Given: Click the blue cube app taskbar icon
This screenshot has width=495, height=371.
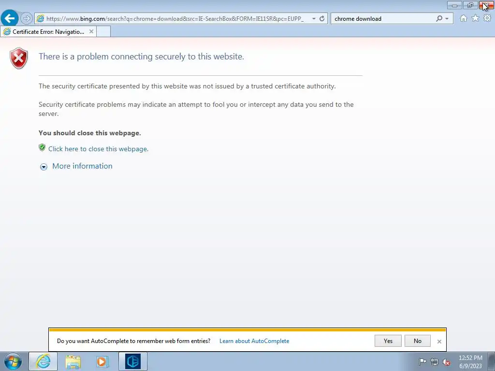Looking at the screenshot, I should tap(132, 361).
